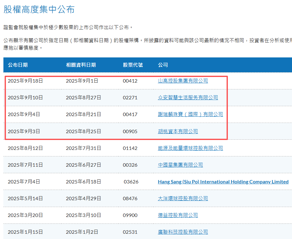Screen dimensions: 292x239
Task: Open 胡桃資本有限公司 link
Action: coord(178,131)
